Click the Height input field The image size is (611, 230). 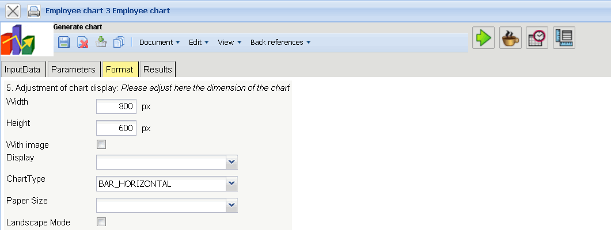point(116,128)
